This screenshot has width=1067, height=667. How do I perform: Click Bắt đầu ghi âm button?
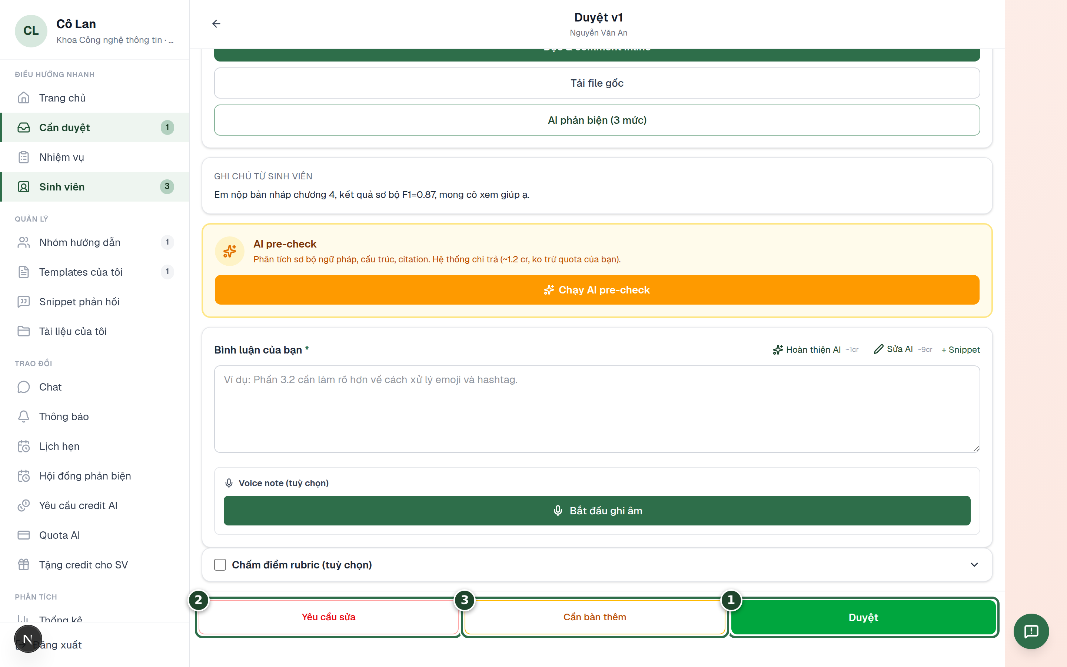tap(597, 510)
